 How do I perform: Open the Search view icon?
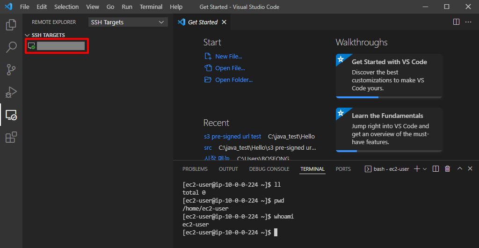(x=11, y=47)
